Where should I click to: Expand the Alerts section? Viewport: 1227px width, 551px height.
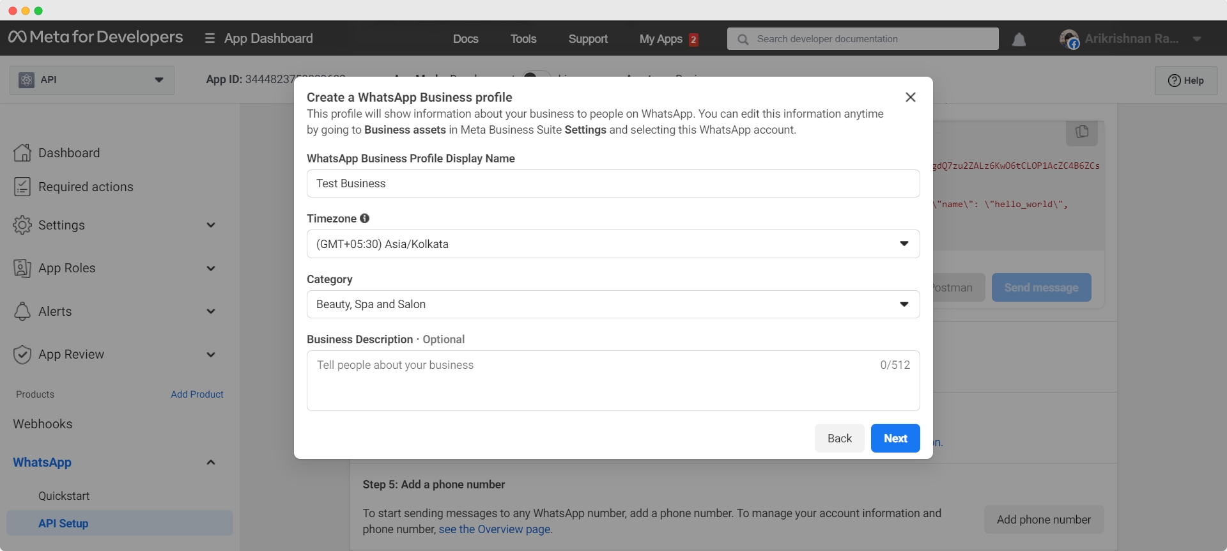coord(211,311)
